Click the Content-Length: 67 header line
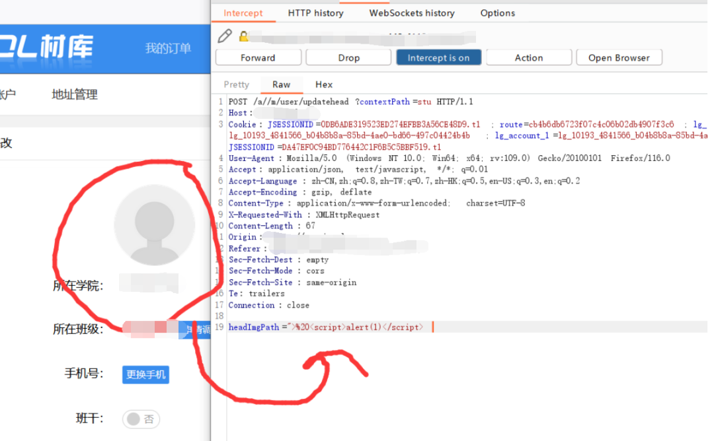714x441 pixels. (x=272, y=226)
